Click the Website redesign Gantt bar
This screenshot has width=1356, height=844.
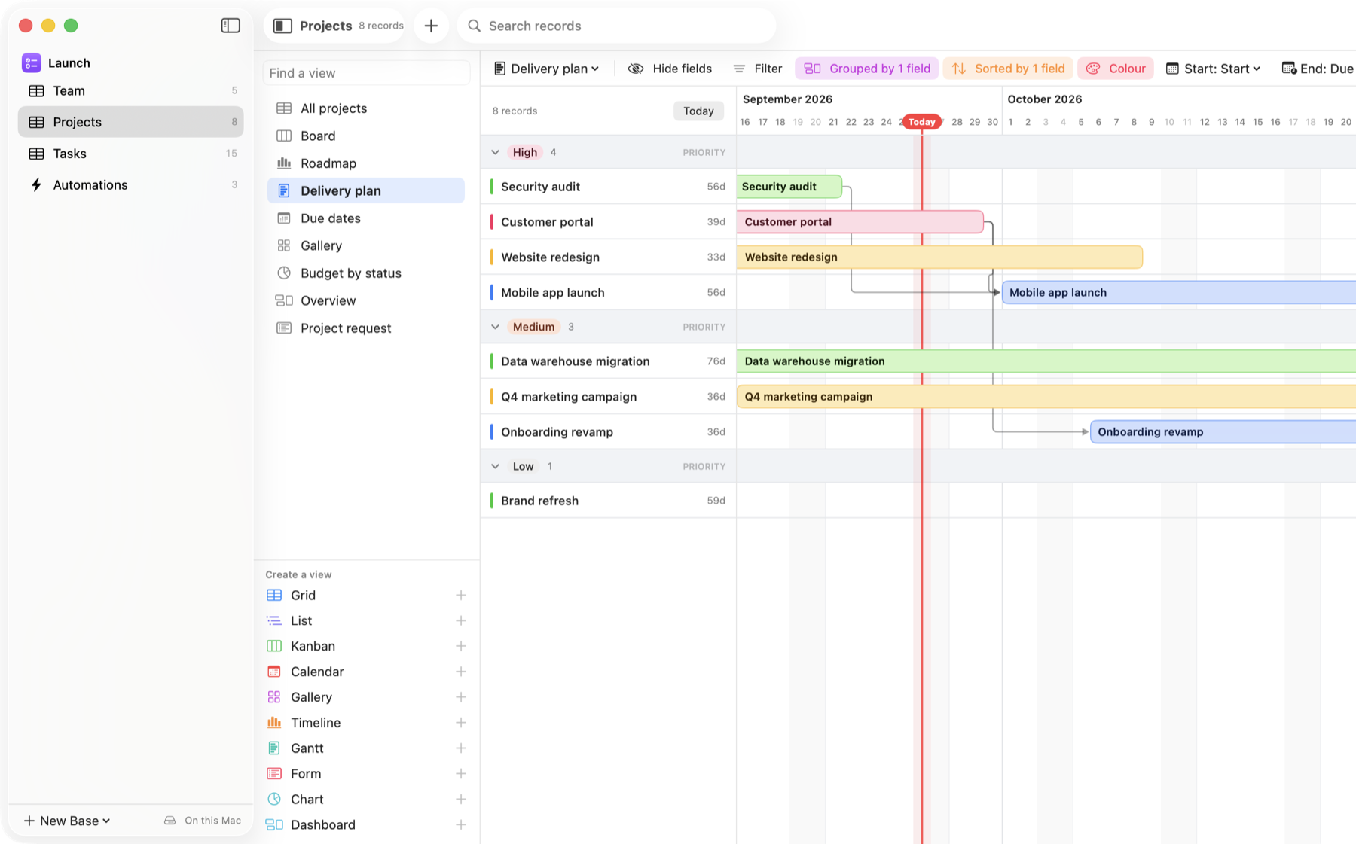[x=939, y=257]
